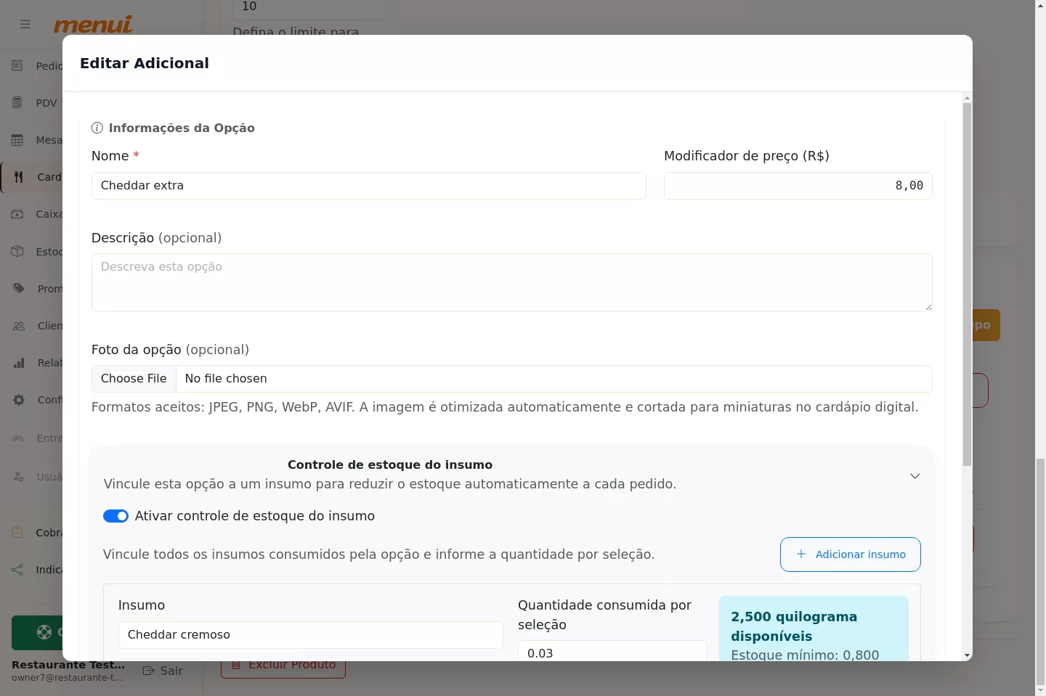Click the dialog vertical scrollbar thumb

(x=967, y=284)
